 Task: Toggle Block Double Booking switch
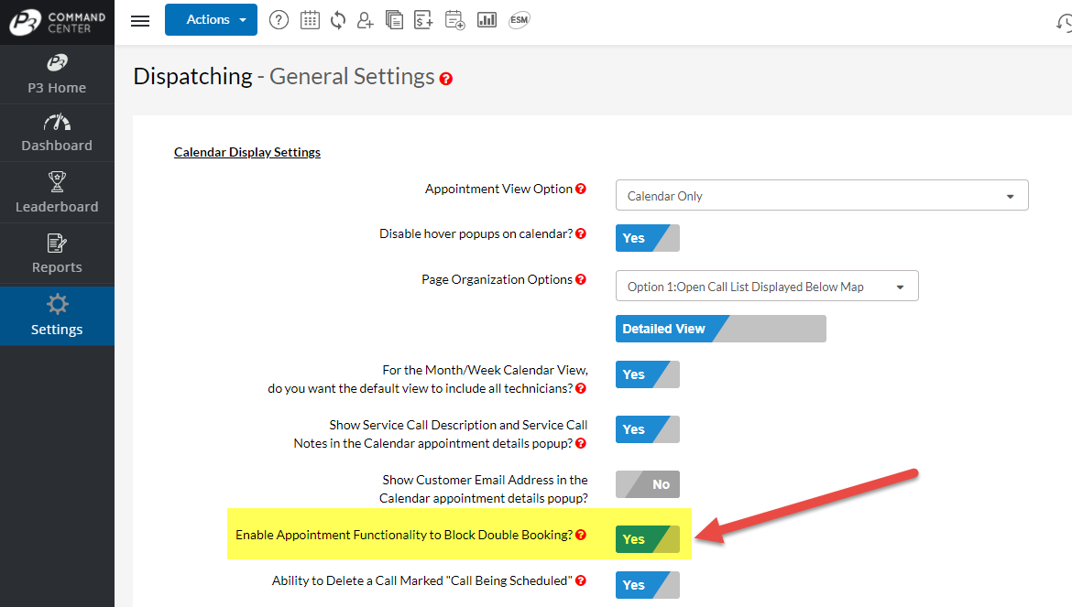647,539
